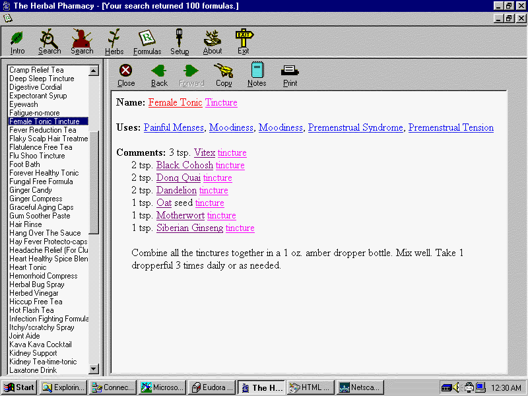Click the magnifying glass Search icon
Image resolution: width=528 pixels, height=396 pixels.
click(x=49, y=42)
